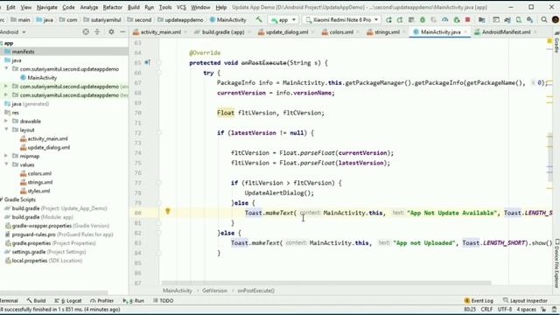Open the Build tool window
Image resolution: width=560 pixels, height=315 pixels.
tap(36, 301)
